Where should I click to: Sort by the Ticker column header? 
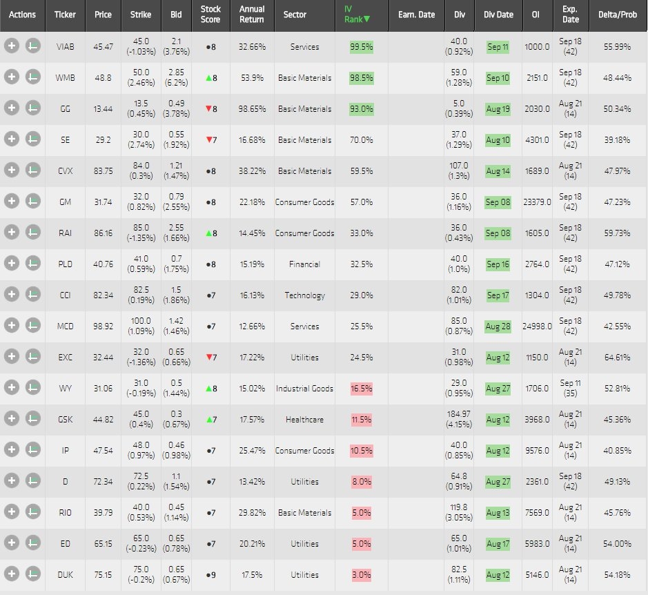coord(65,15)
